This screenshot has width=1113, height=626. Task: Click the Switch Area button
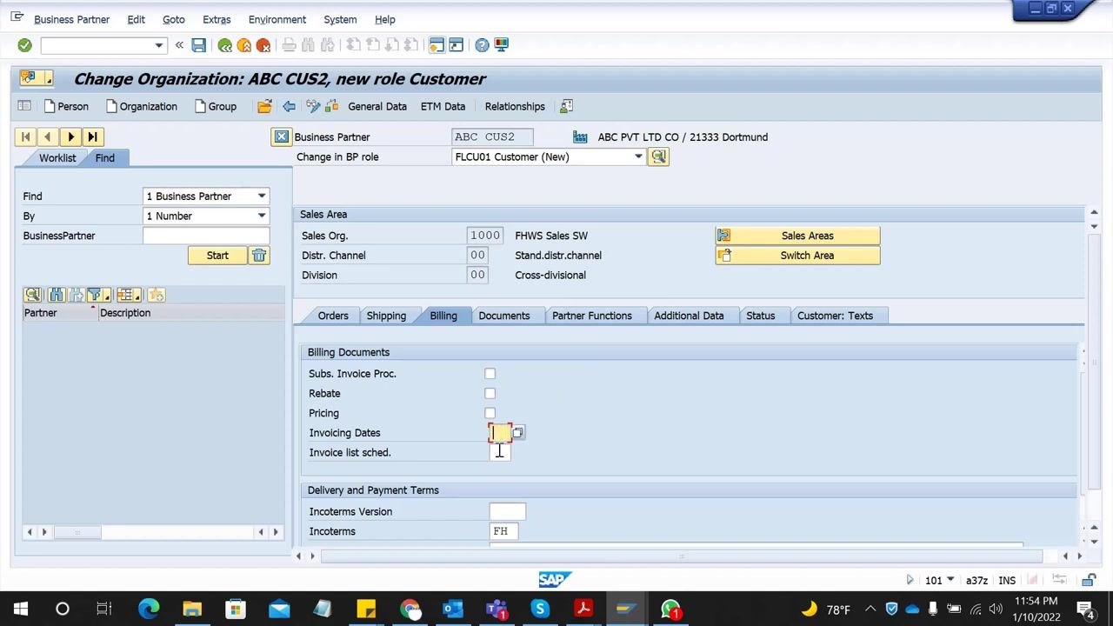(x=798, y=256)
